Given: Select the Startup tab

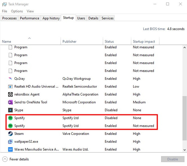Looking at the screenshot, I should click(68, 18).
